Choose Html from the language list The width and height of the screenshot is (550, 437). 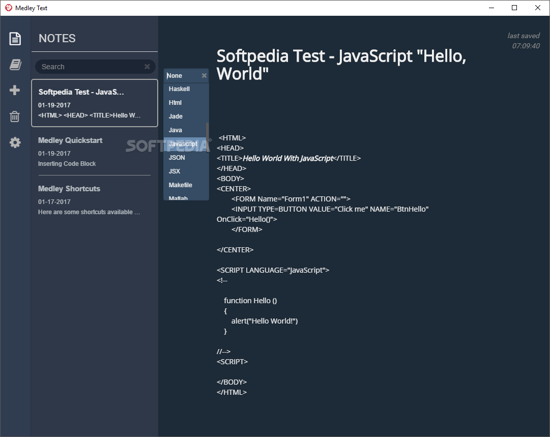tap(186, 103)
